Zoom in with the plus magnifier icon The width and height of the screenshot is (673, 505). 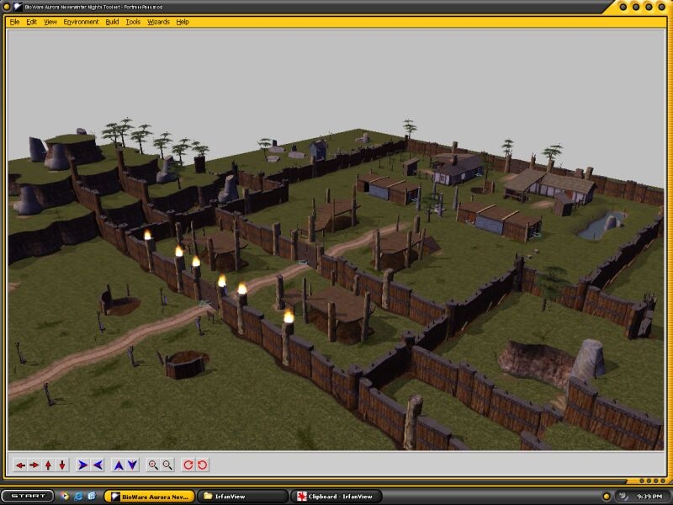pyautogui.click(x=153, y=465)
